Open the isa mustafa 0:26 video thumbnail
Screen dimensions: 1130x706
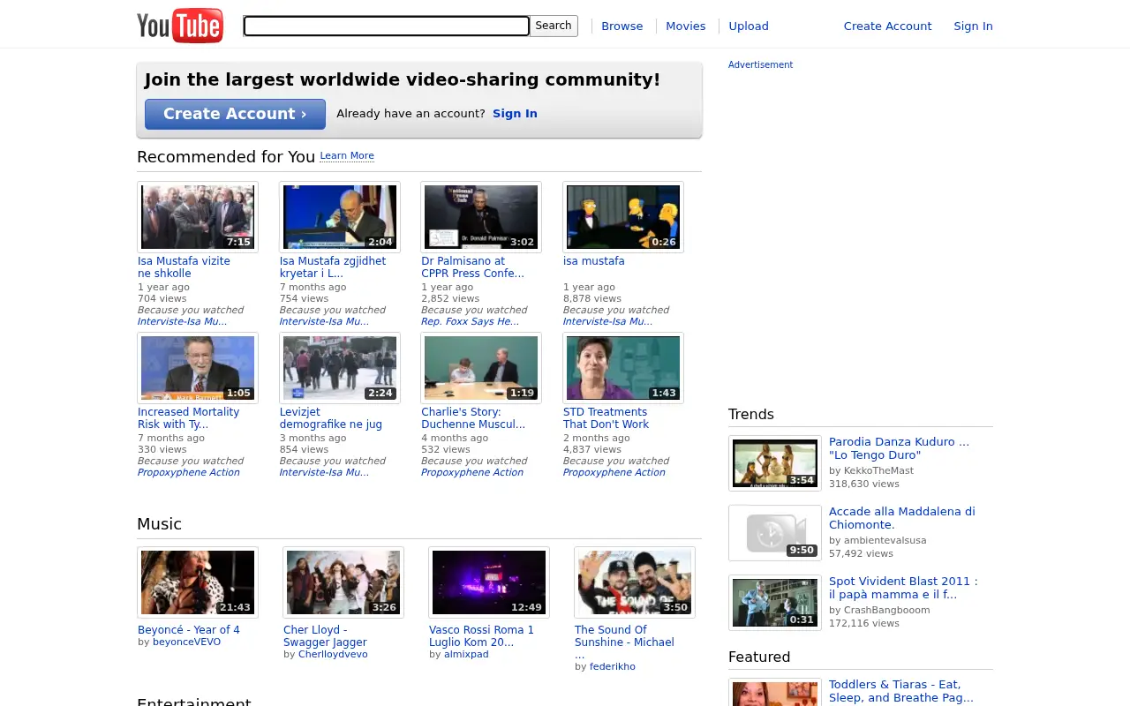[x=623, y=217]
